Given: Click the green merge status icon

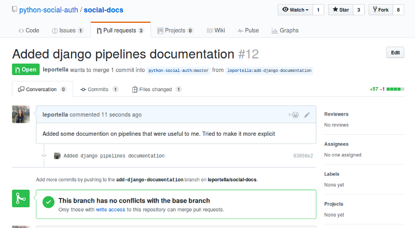Looking at the screenshot, I should click(21, 198).
